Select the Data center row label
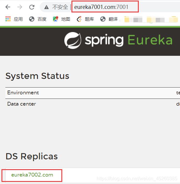The width and height of the screenshot is (180, 184). 21,104
